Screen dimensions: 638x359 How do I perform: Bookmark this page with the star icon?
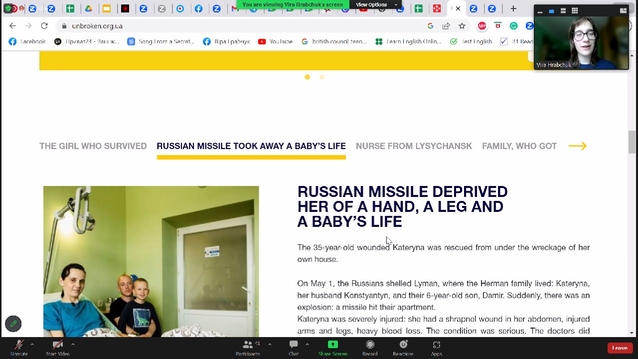pyautogui.click(x=462, y=26)
